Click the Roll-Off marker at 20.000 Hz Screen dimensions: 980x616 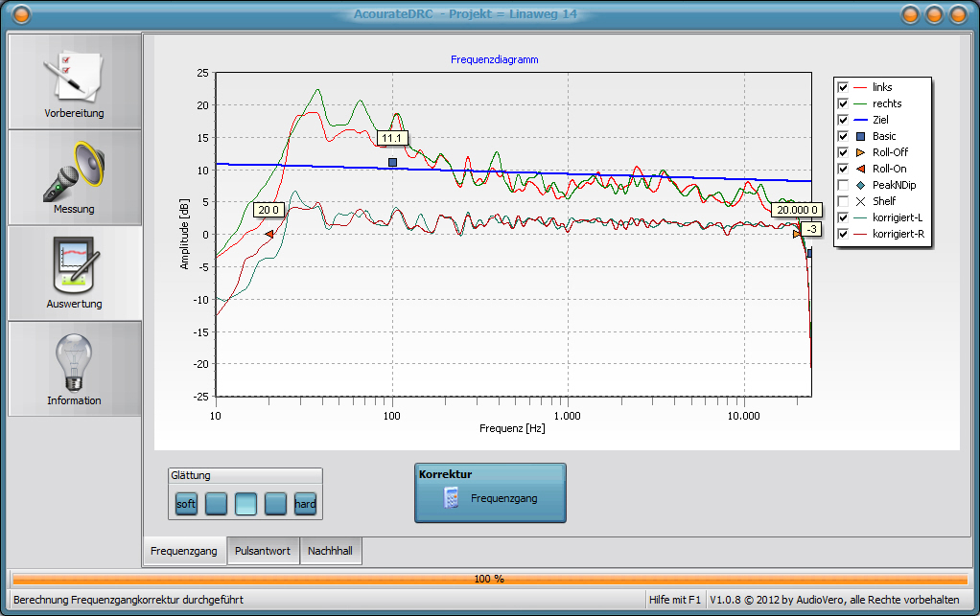pyautogui.click(x=796, y=233)
